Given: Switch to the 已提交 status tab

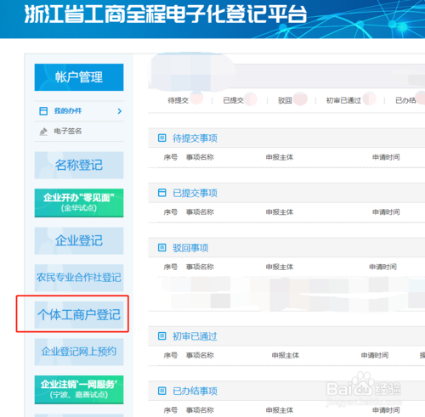Looking at the screenshot, I should click(x=233, y=100).
